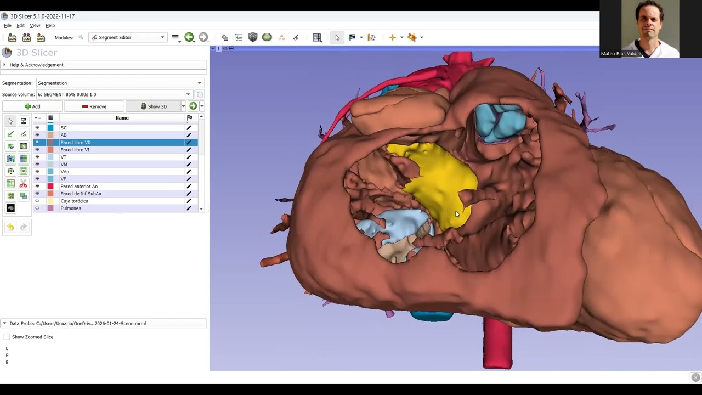Select the Draw effect icon
The height and width of the screenshot is (395, 702).
[23, 133]
